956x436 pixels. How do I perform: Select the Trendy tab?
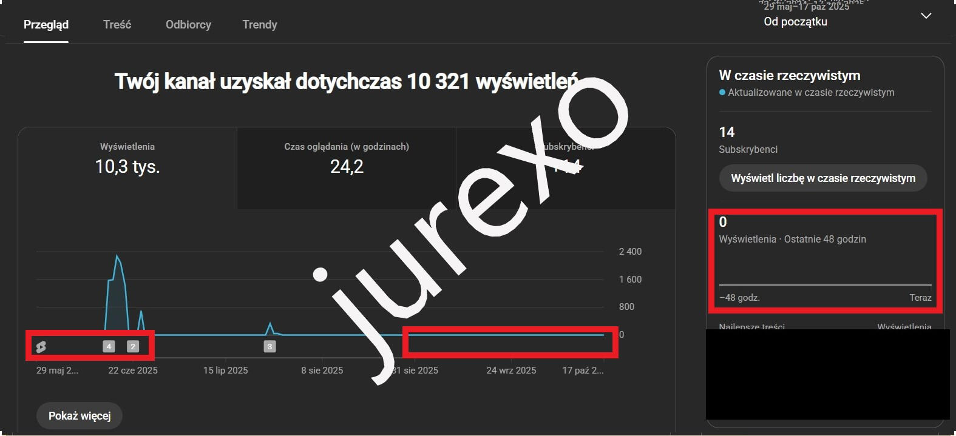point(260,25)
